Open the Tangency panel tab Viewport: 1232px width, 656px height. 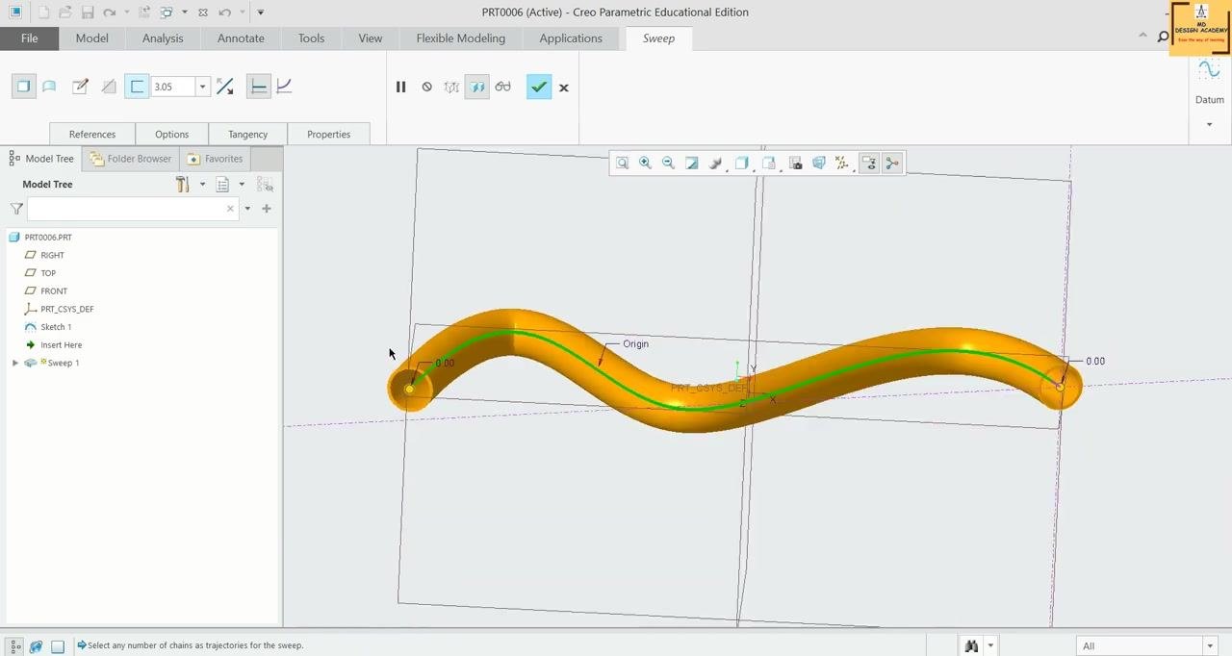click(248, 134)
